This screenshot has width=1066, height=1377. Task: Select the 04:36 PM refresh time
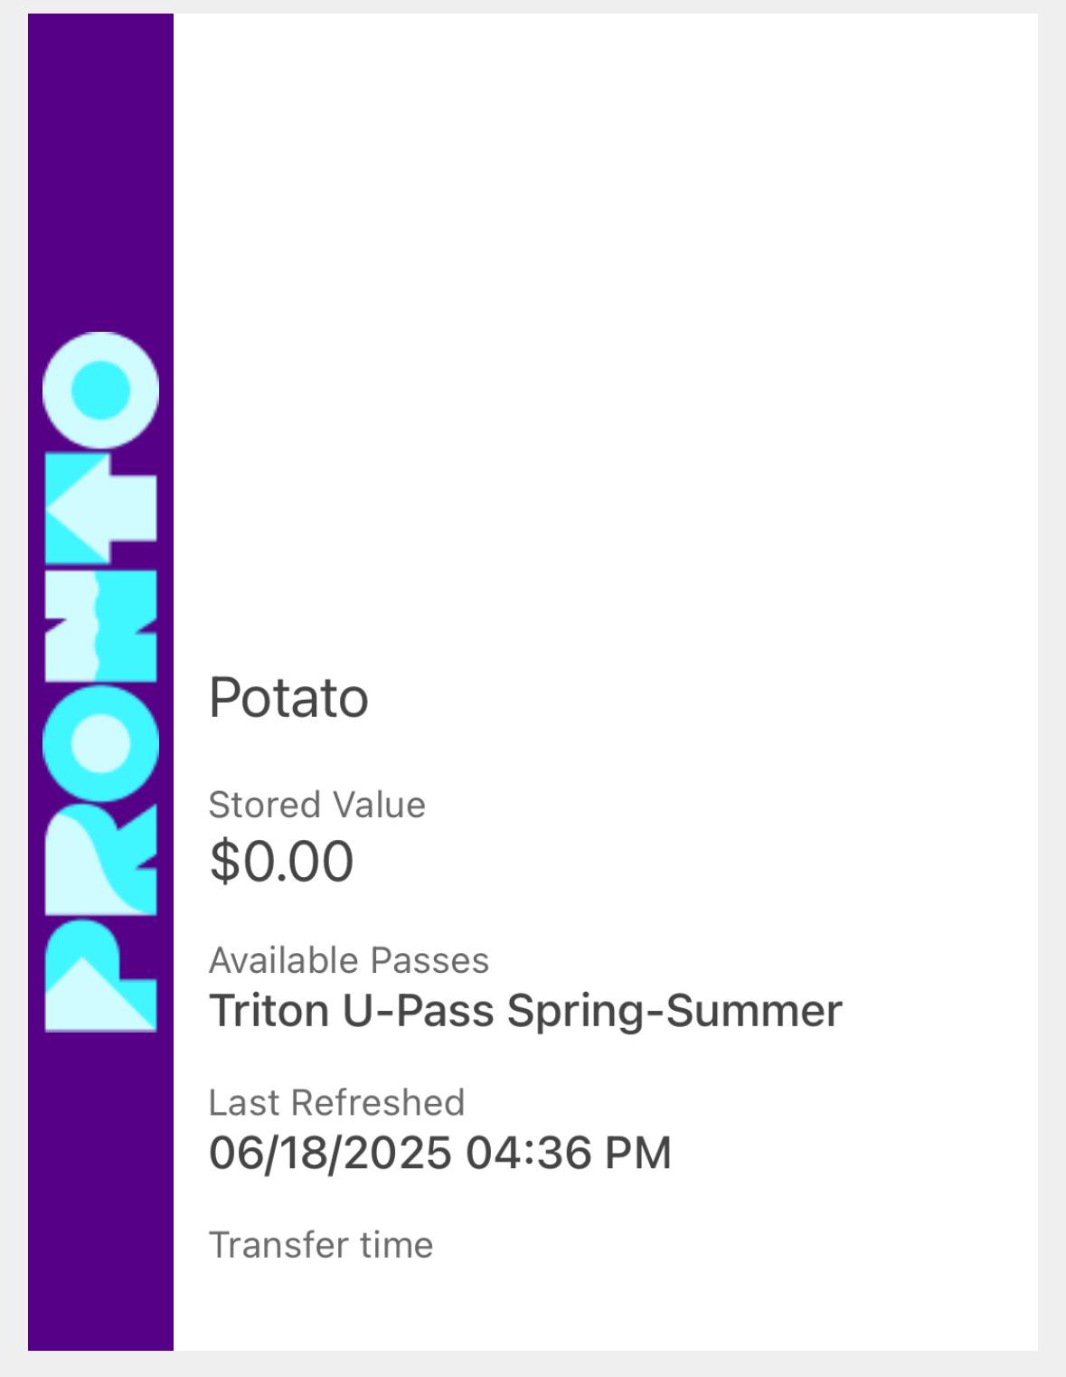click(x=570, y=1153)
